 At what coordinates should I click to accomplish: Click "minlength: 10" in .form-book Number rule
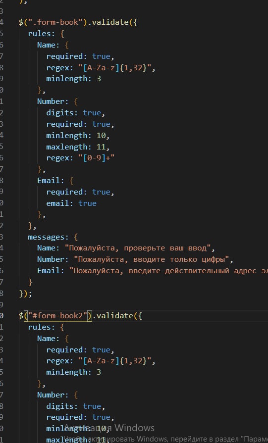tap(76, 135)
